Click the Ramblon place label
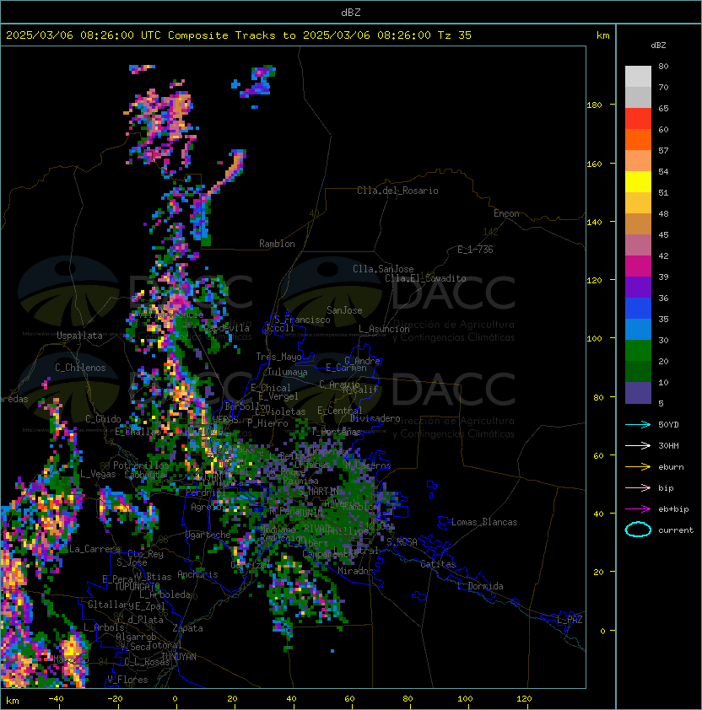 tap(277, 244)
